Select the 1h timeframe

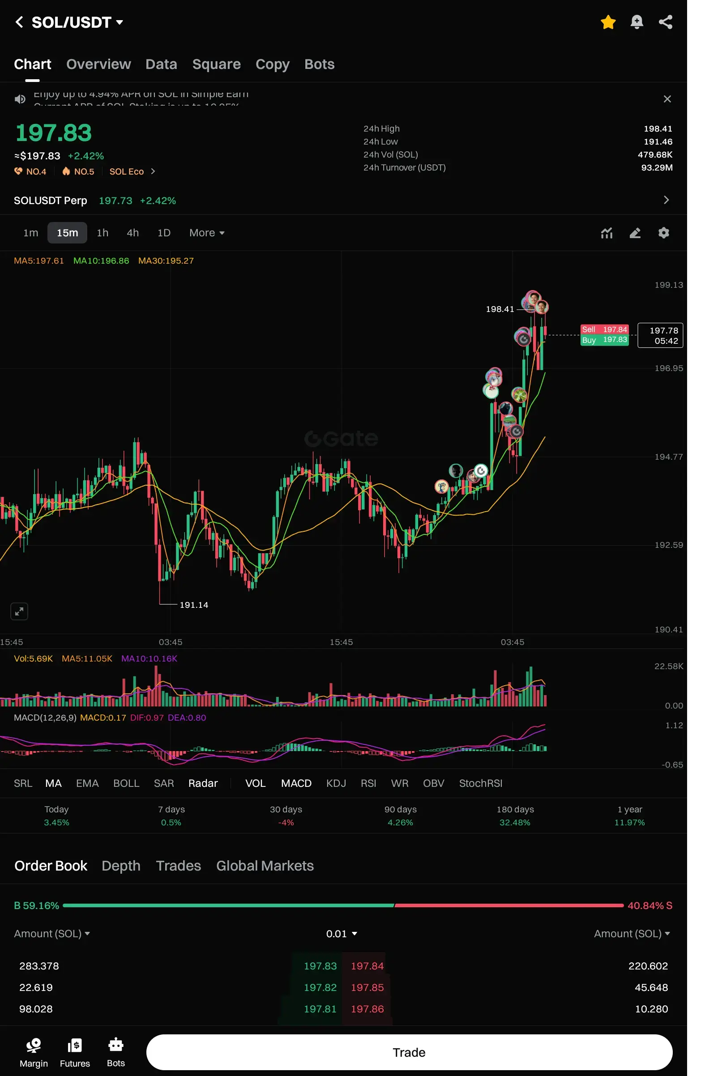103,233
